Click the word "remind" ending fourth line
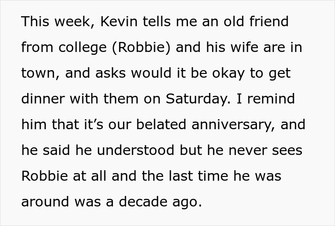 pyautogui.click(x=271, y=99)
